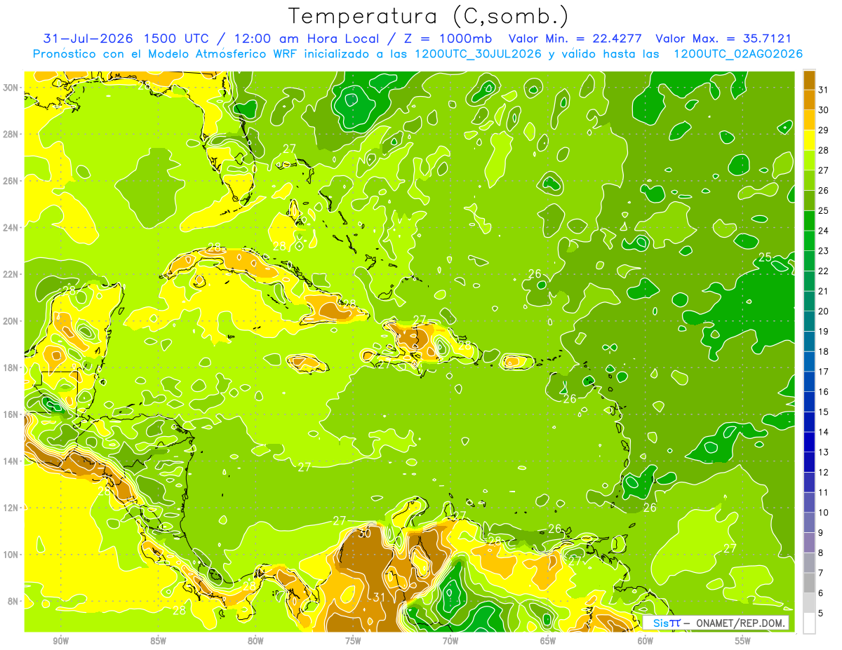The width and height of the screenshot is (842, 650).
Task: Click the "26N" latitude axis label
Action: pos(11,181)
